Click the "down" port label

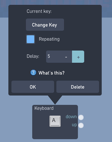71,117
